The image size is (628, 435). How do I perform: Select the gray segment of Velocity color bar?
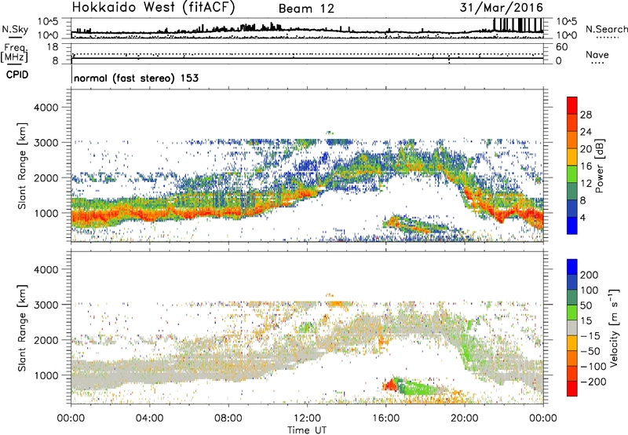click(572, 327)
